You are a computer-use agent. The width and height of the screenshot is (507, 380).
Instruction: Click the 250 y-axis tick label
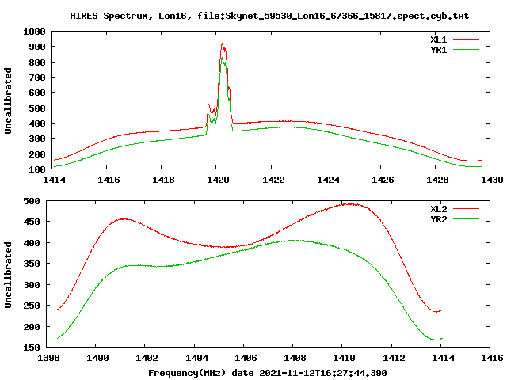coord(32,306)
